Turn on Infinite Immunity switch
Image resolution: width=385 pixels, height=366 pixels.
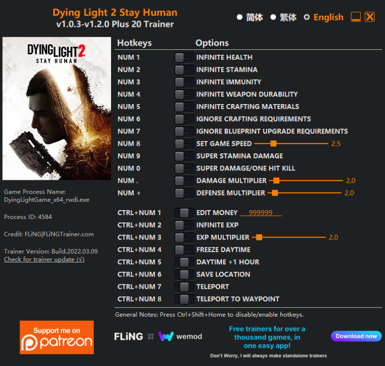click(x=184, y=82)
